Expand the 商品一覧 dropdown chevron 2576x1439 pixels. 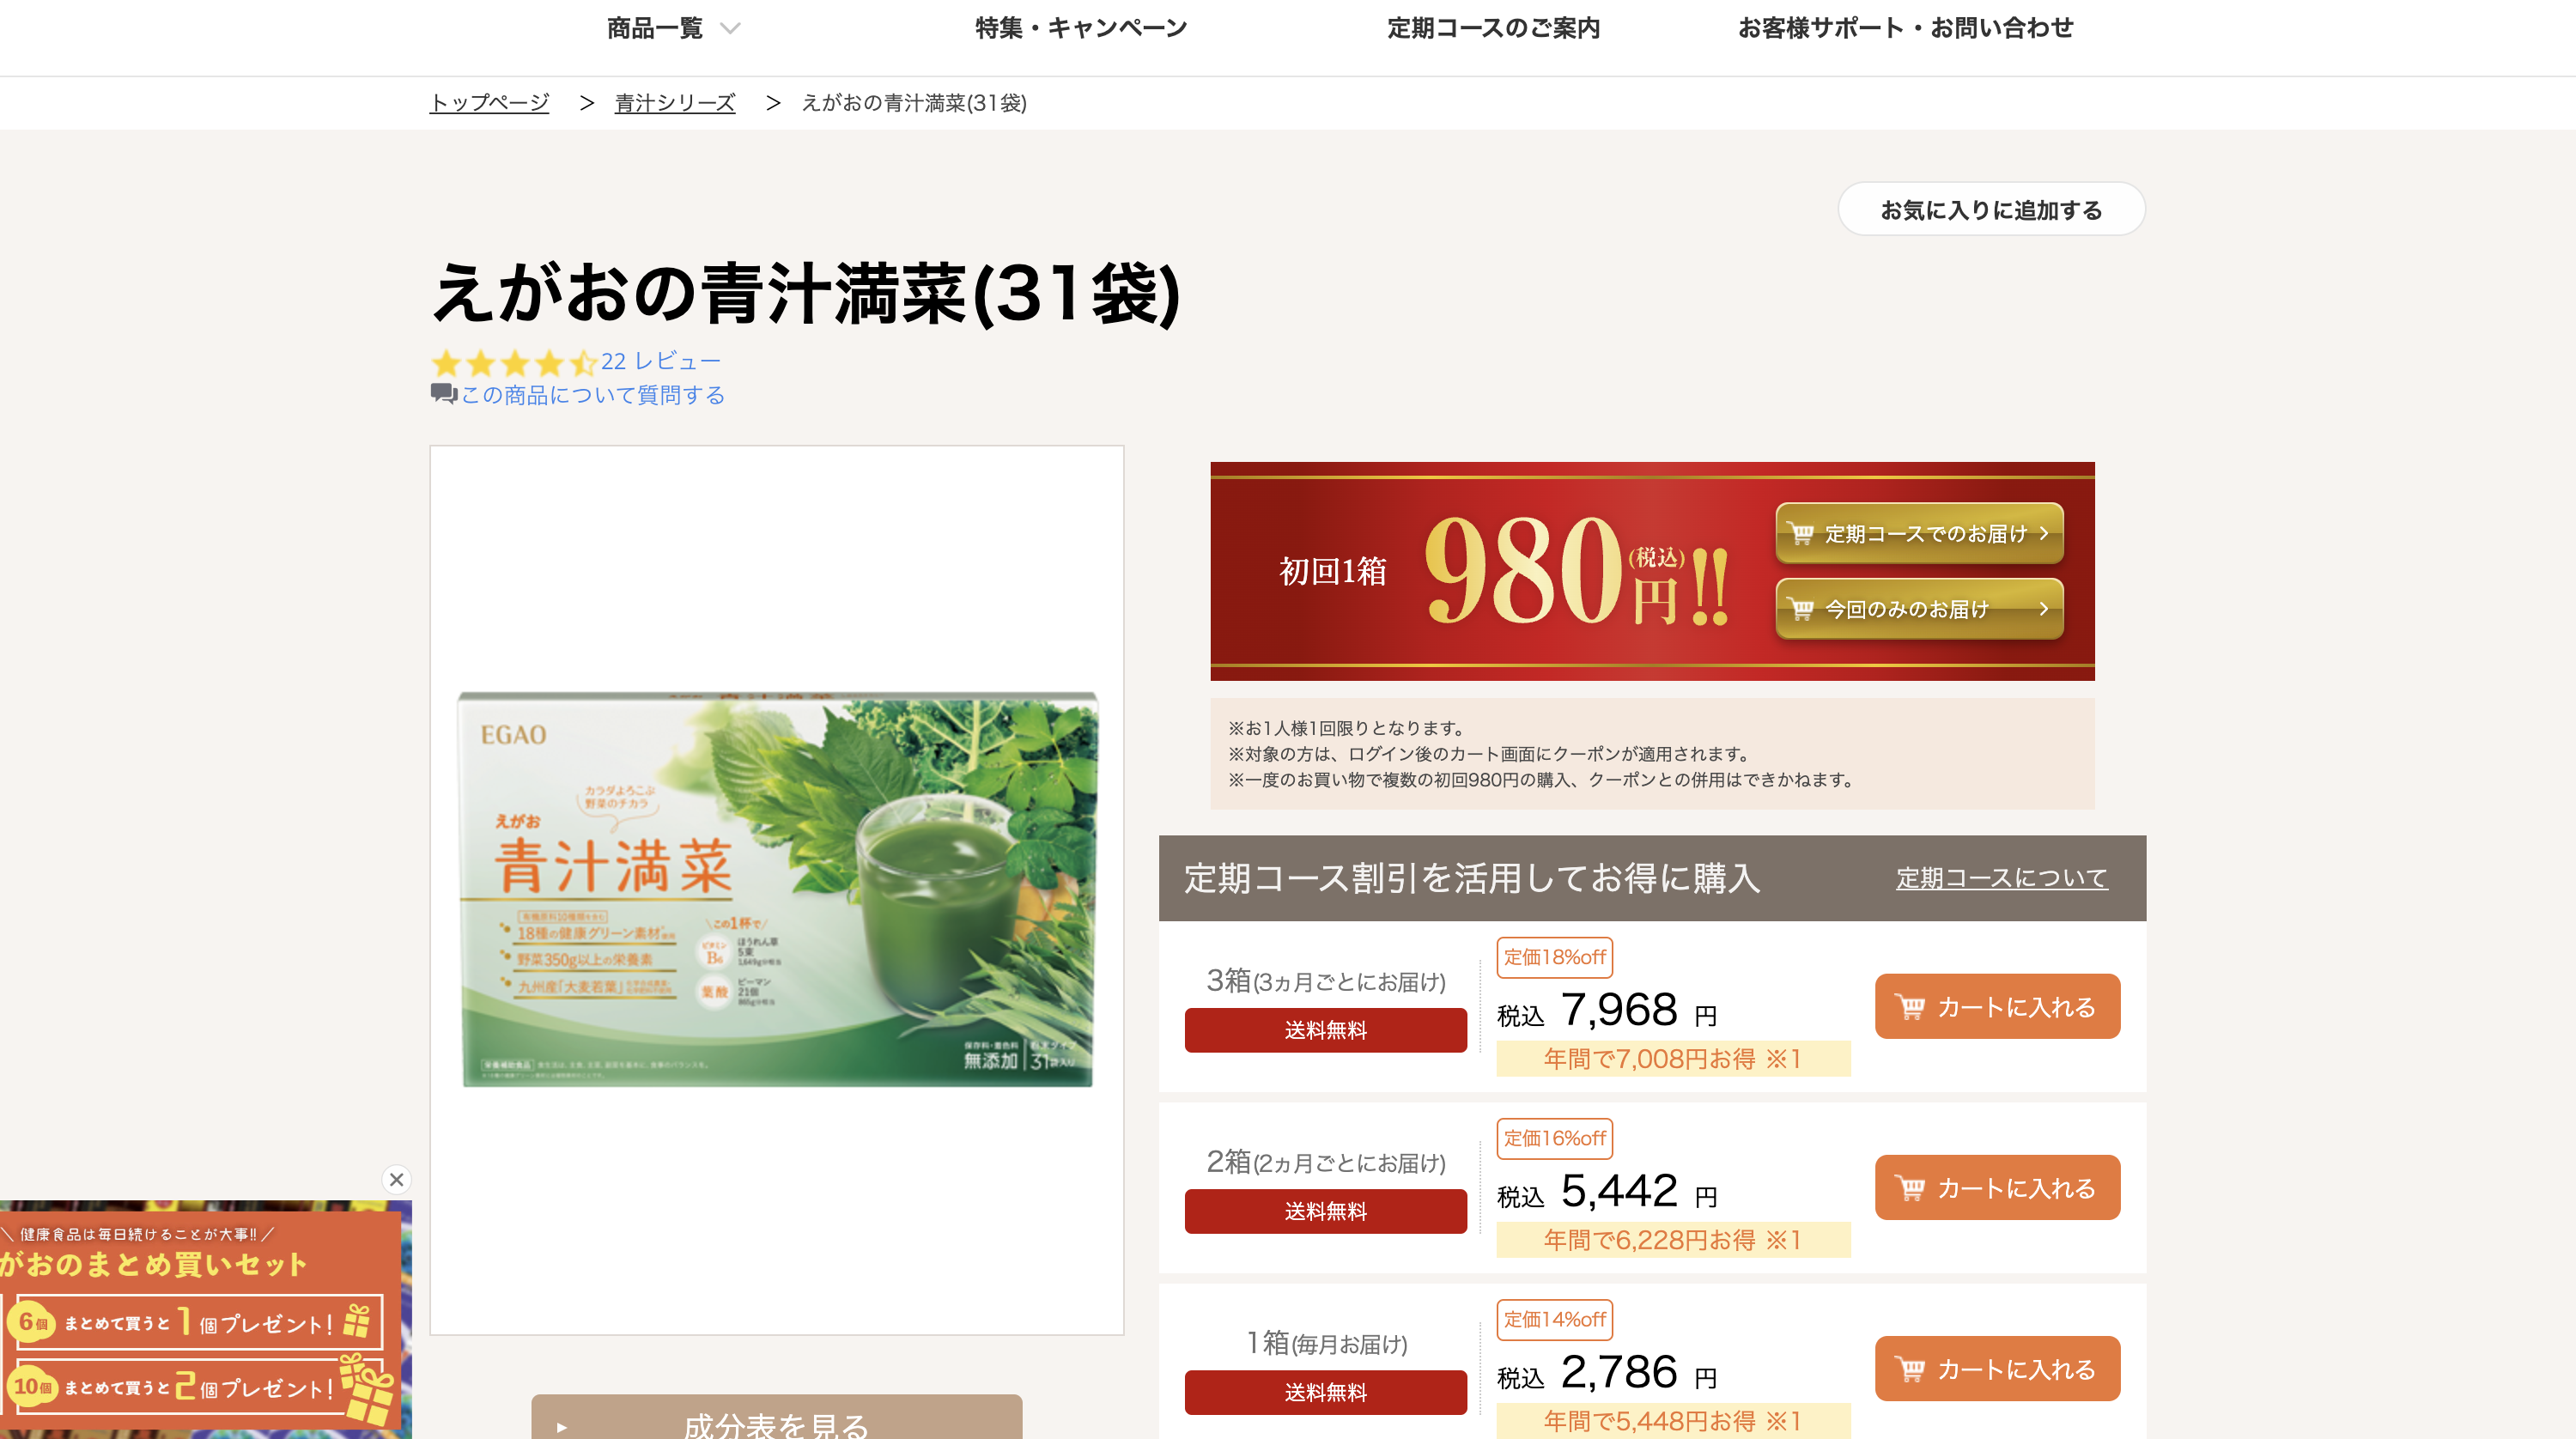(x=731, y=29)
